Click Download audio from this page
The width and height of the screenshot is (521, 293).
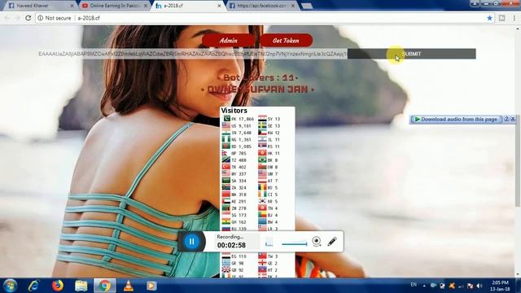click(x=457, y=119)
